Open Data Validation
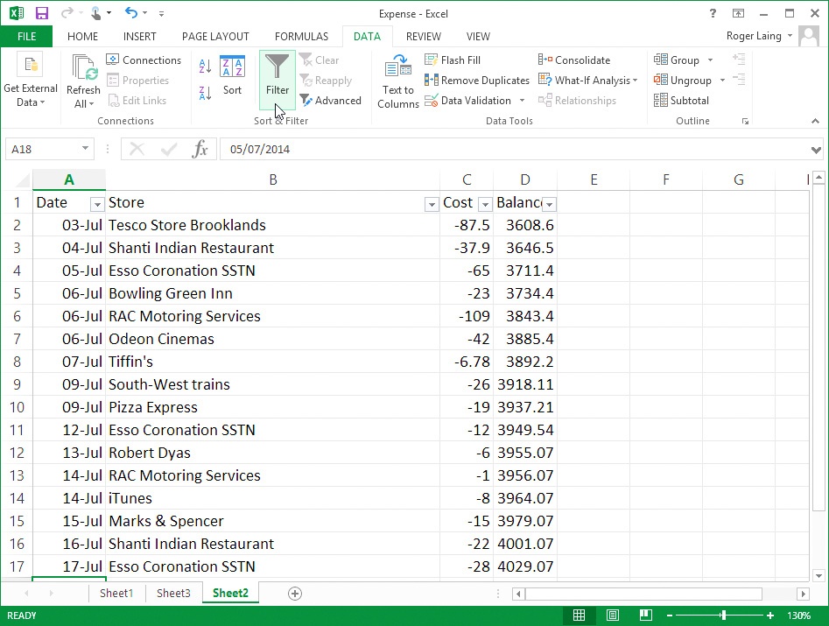Screen dimensions: 829x626 [x=472, y=100]
